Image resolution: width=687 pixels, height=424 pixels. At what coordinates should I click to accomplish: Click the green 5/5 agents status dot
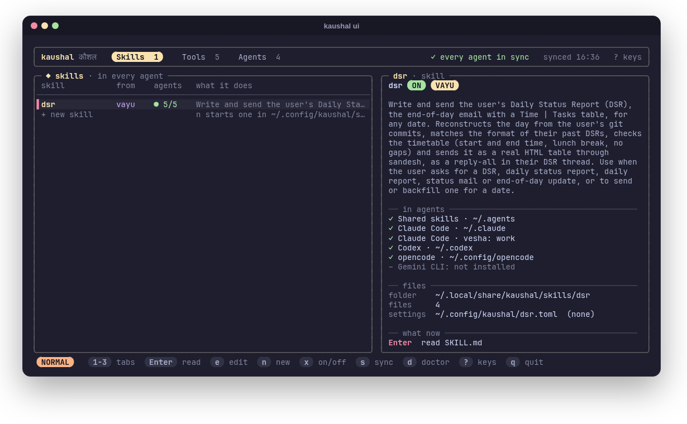tap(156, 104)
